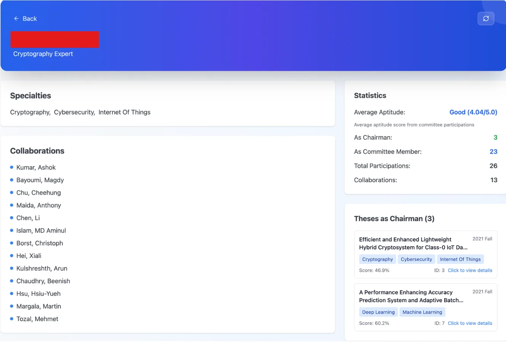This screenshot has width=506, height=343.
Task: Click the Score: 46.9% text
Action: pyautogui.click(x=374, y=270)
